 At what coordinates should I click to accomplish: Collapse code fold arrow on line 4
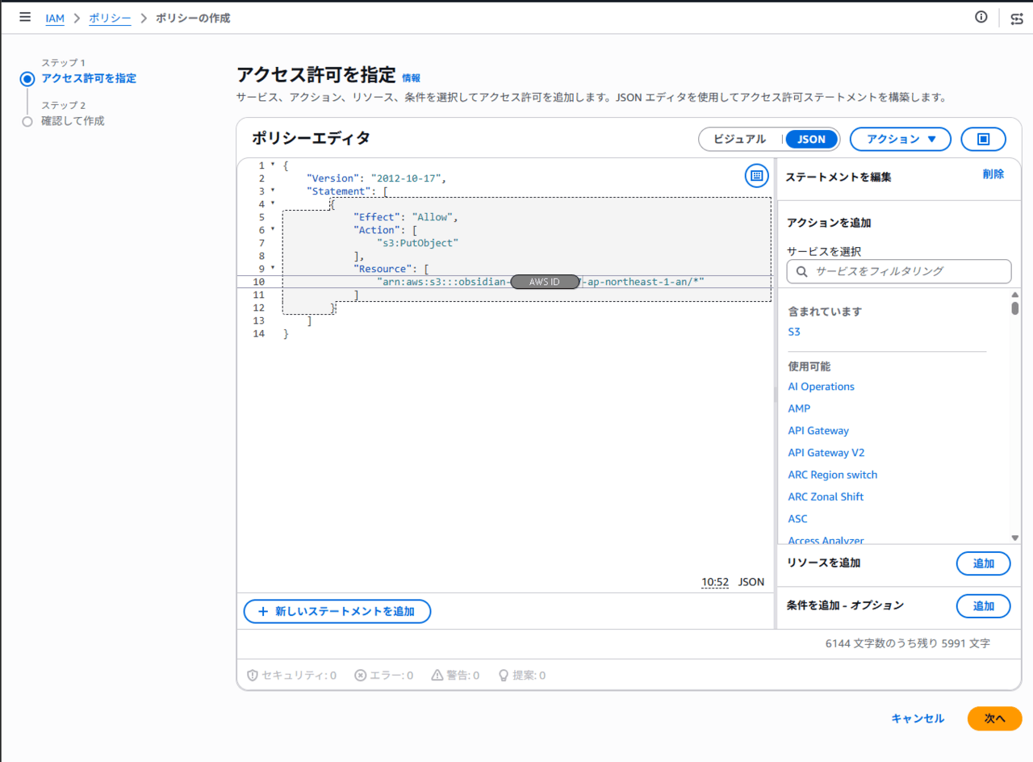coord(273,203)
